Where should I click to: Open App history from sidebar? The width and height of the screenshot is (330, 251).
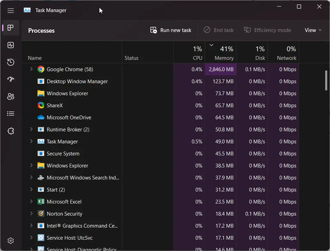coord(11,62)
